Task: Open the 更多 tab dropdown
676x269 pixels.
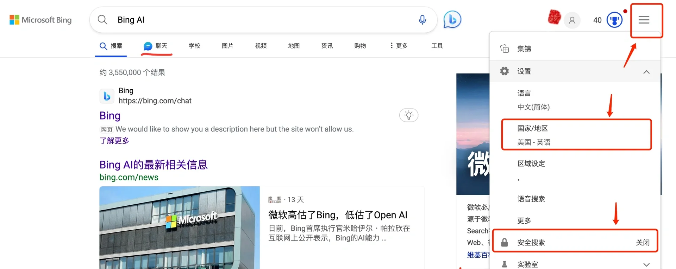Action: click(399, 46)
